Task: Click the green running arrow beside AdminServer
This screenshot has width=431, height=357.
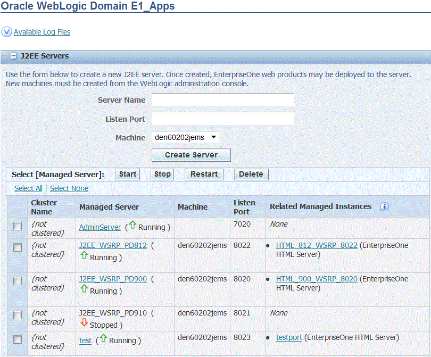Action: point(132,225)
